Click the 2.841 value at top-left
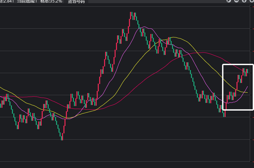 [7, 1]
